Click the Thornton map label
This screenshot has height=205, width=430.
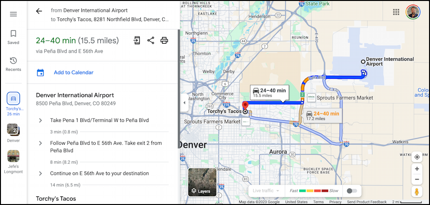coord(202,54)
